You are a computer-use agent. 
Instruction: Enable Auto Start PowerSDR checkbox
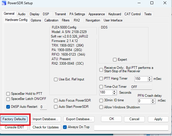(x=56, y=107)
